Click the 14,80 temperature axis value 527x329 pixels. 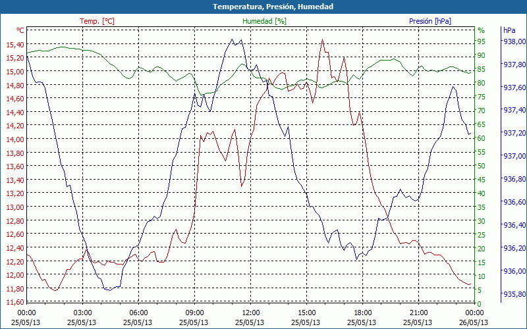tap(15, 85)
